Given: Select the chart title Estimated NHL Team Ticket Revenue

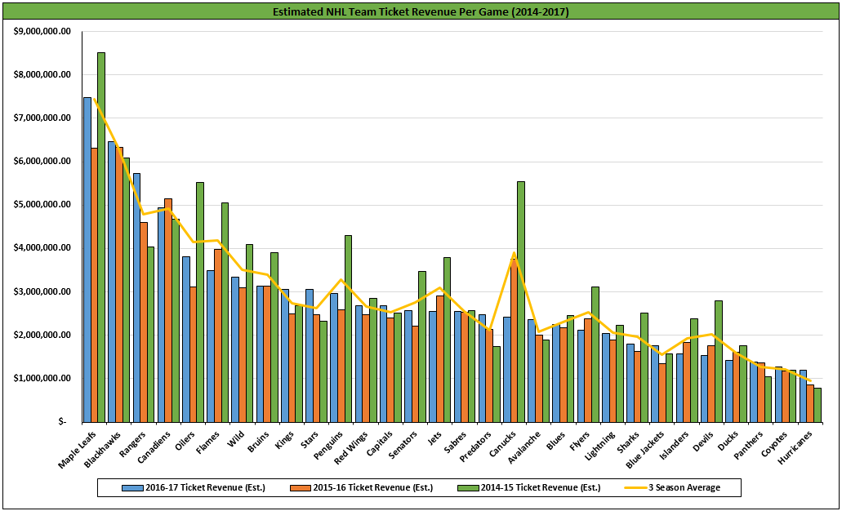Looking at the screenshot, I should pos(421,11).
